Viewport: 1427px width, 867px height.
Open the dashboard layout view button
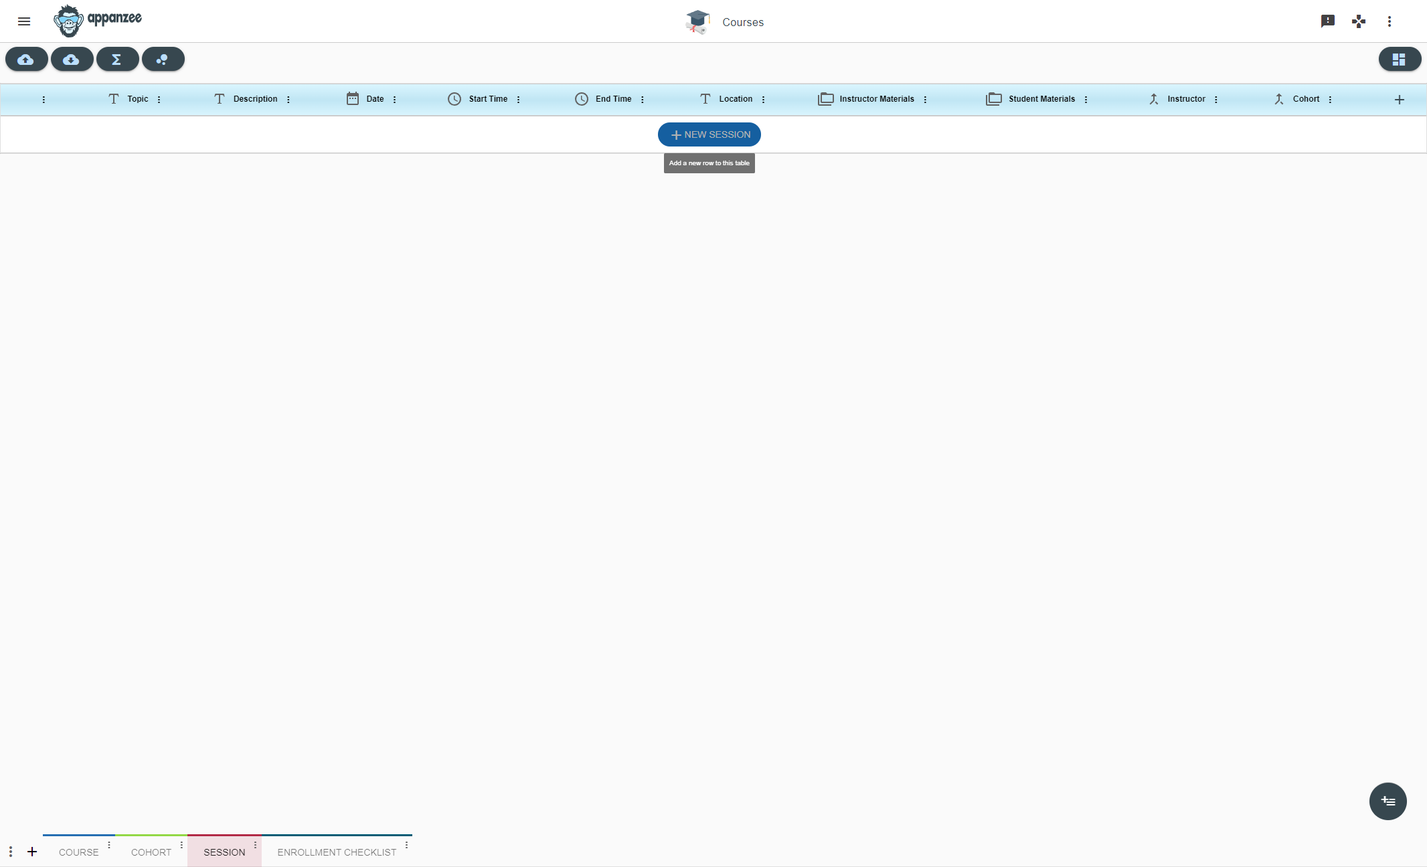tap(1400, 60)
